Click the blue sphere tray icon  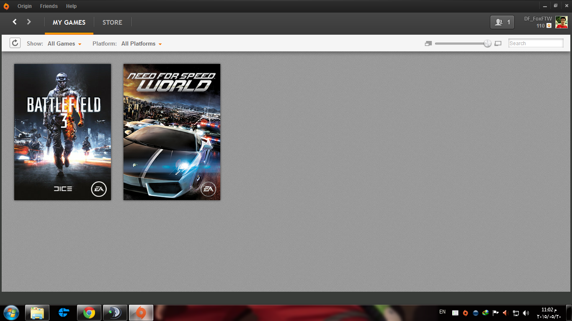[476, 313]
